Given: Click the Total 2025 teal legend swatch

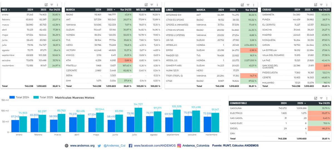Looking at the screenshot, I should pos(36,97).
